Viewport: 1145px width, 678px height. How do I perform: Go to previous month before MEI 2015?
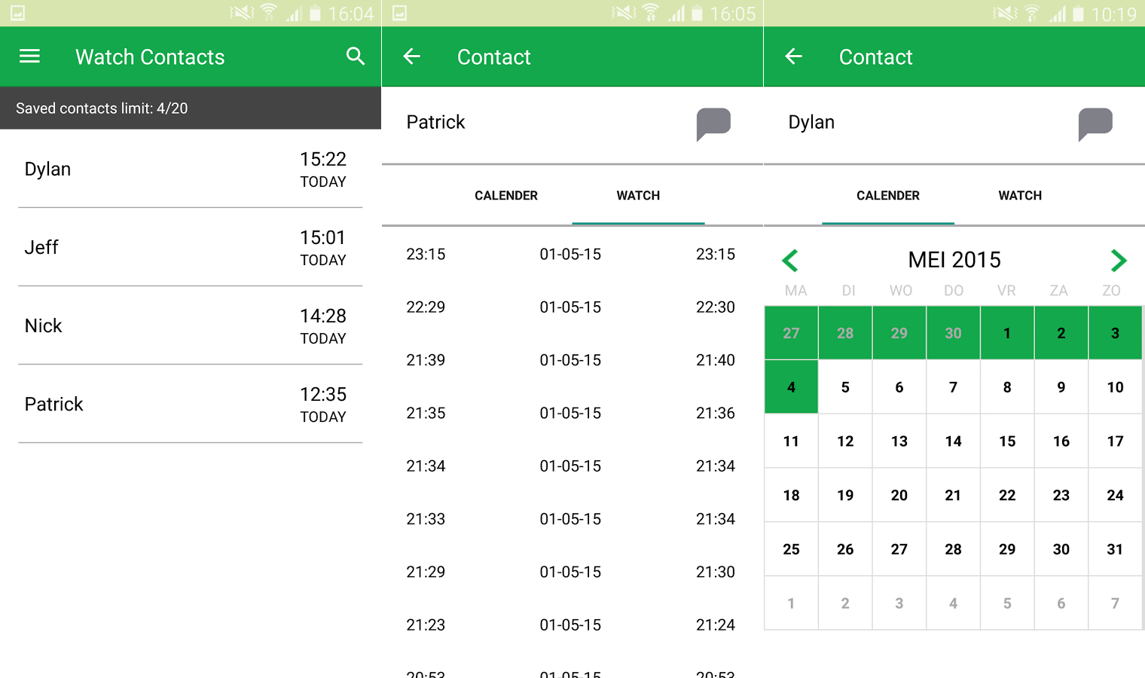click(x=790, y=261)
